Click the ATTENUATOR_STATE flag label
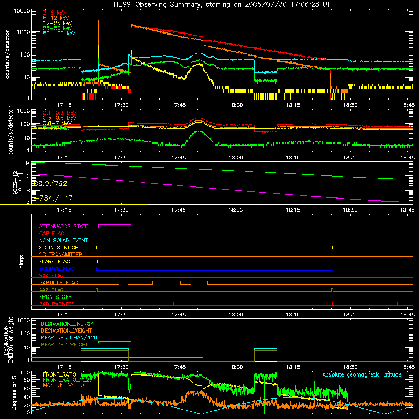 point(63,226)
